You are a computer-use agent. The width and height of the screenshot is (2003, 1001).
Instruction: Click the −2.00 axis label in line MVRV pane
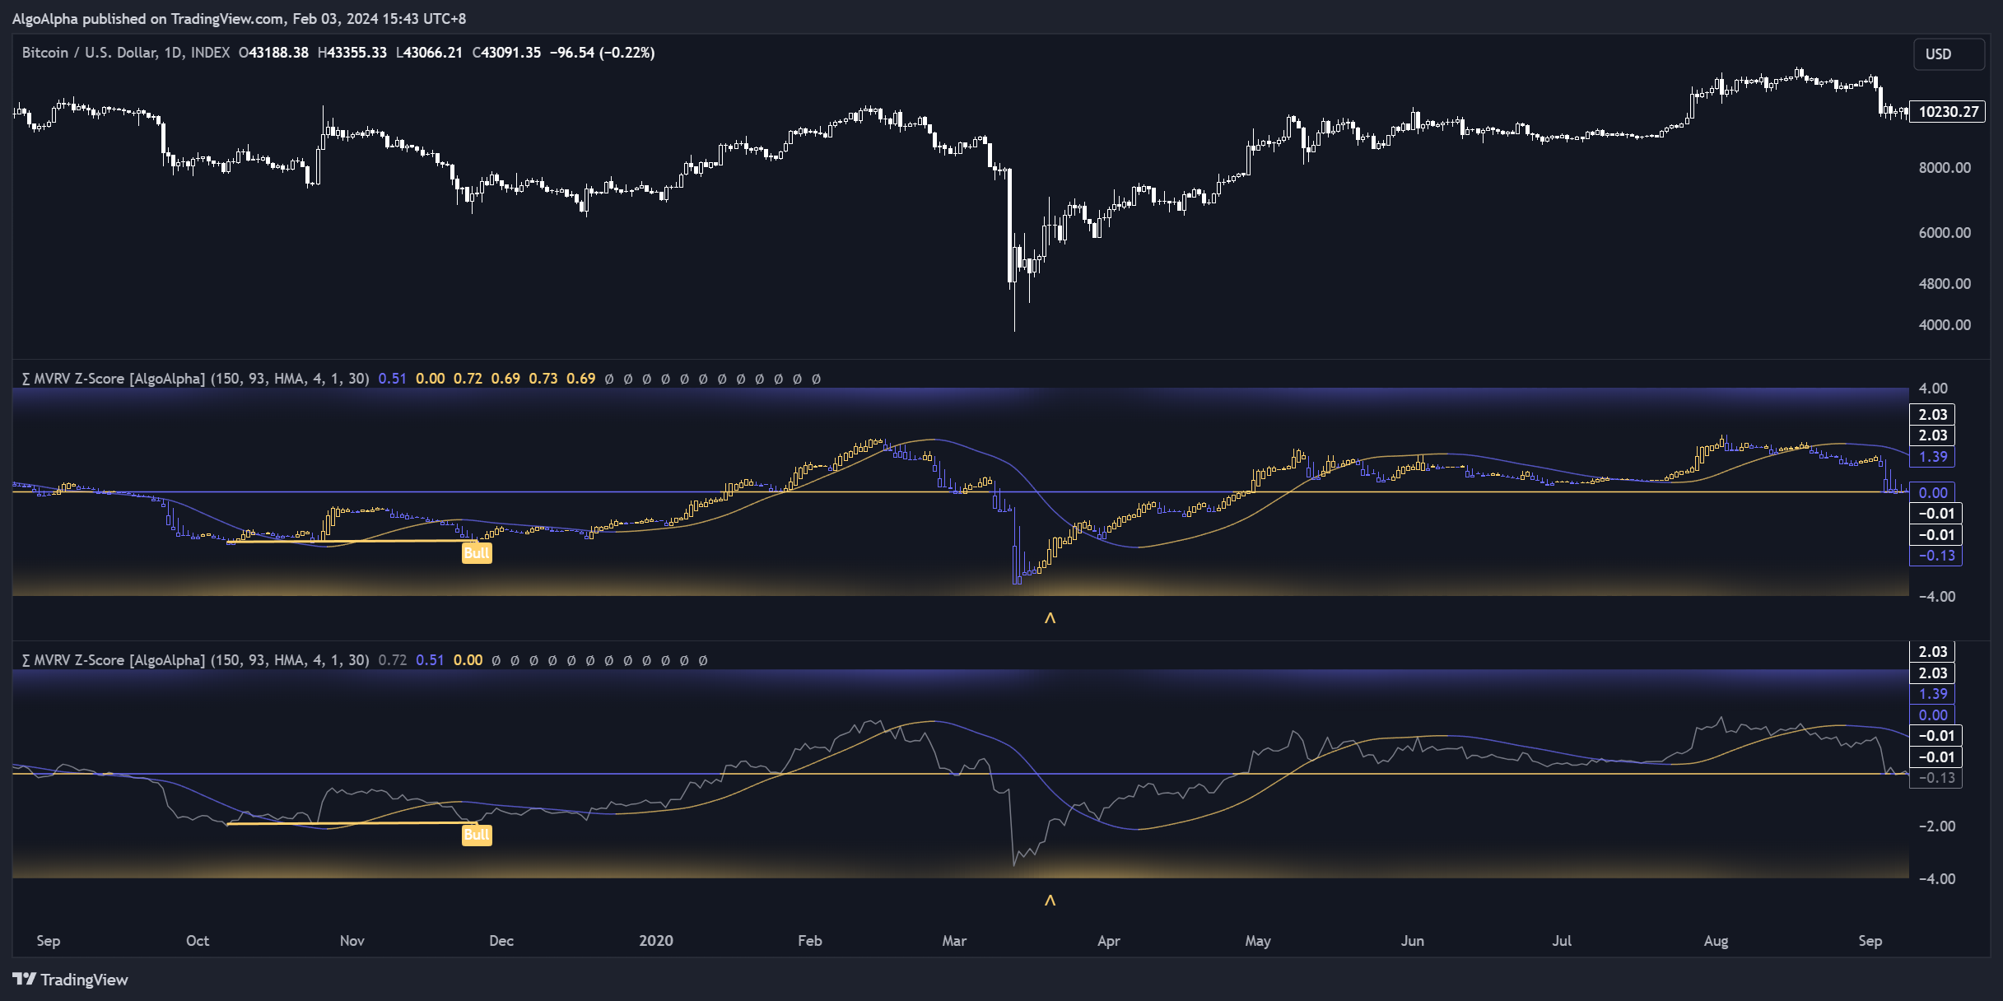(x=1936, y=826)
